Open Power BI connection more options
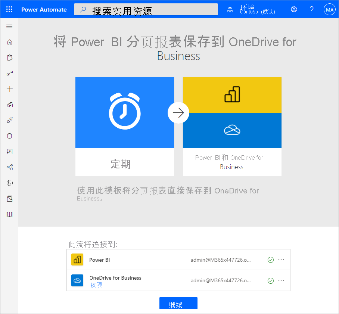This screenshot has height=314, width=339. click(281, 259)
